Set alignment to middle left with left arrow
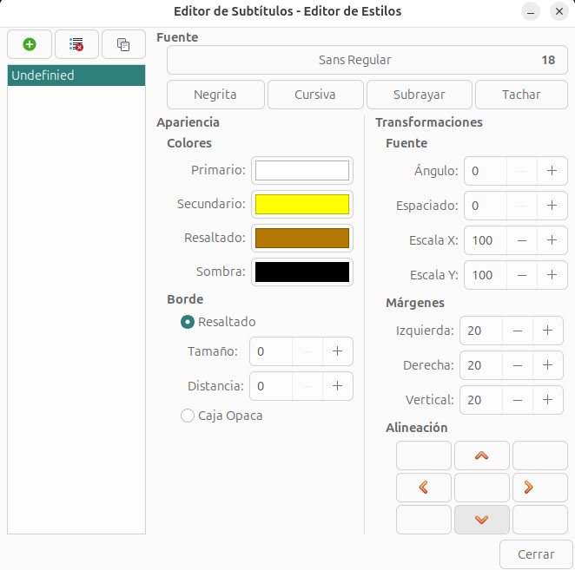 [424, 488]
